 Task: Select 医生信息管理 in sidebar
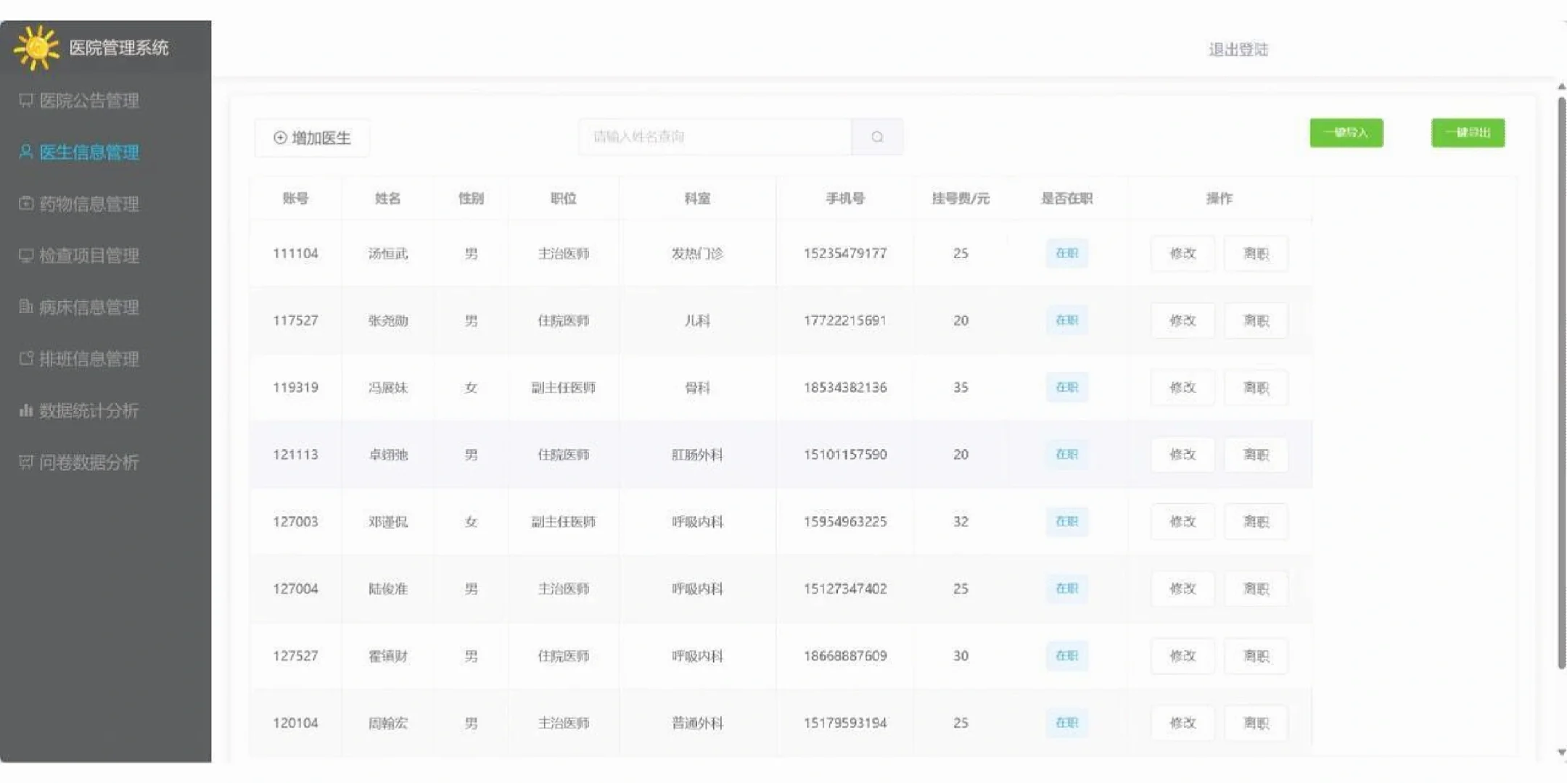pyautogui.click(x=89, y=152)
